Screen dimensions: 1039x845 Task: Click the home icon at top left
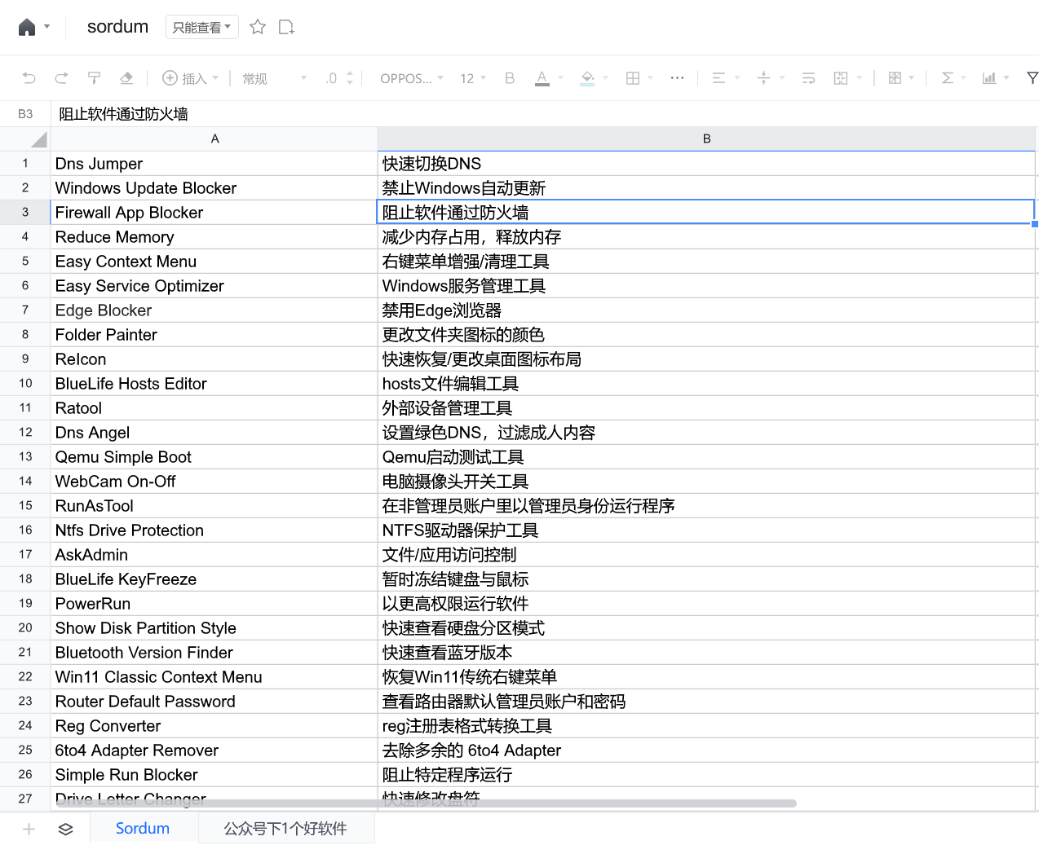click(27, 27)
